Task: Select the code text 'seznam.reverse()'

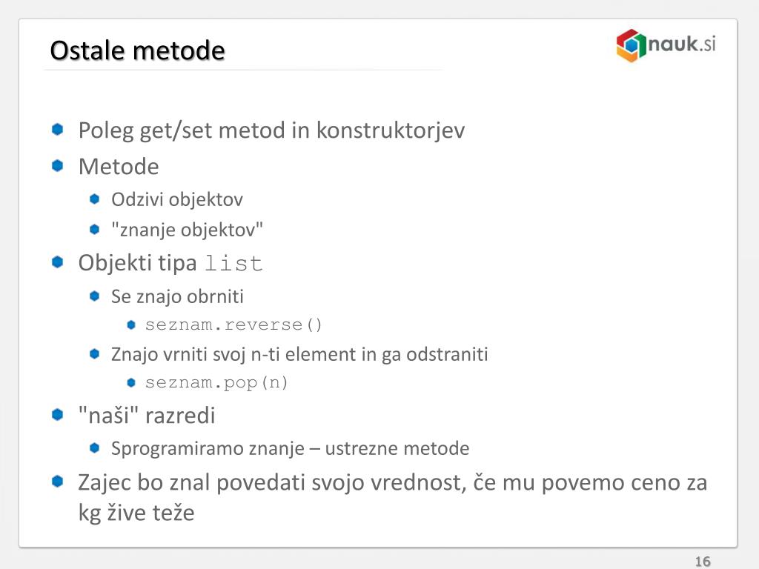Action: coord(233,325)
